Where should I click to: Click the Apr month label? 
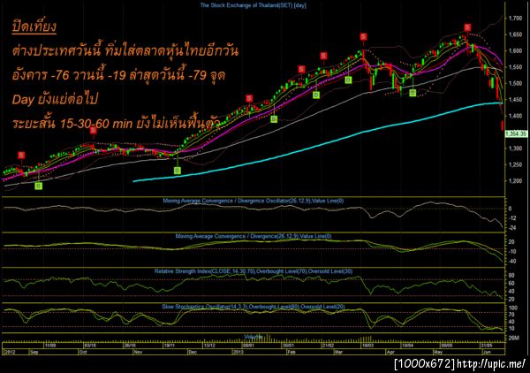[x=390, y=352]
